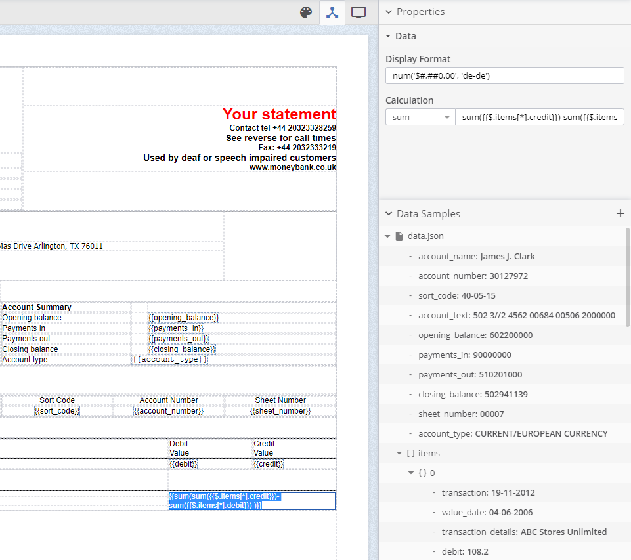The height and width of the screenshot is (560, 631).
Task: Select the palette styling icon
Action: coord(306,12)
